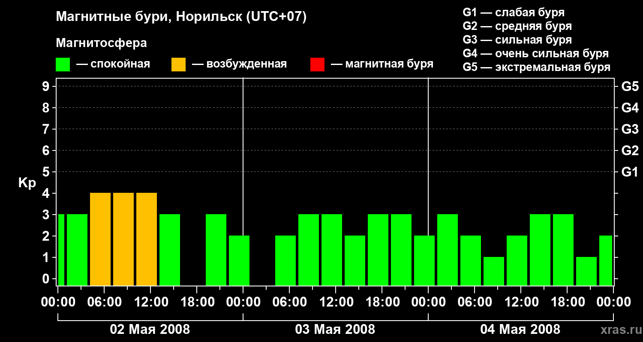The width and height of the screenshot is (643, 342).
Task: Click the '— спокойная' legend label
Action: (113, 64)
